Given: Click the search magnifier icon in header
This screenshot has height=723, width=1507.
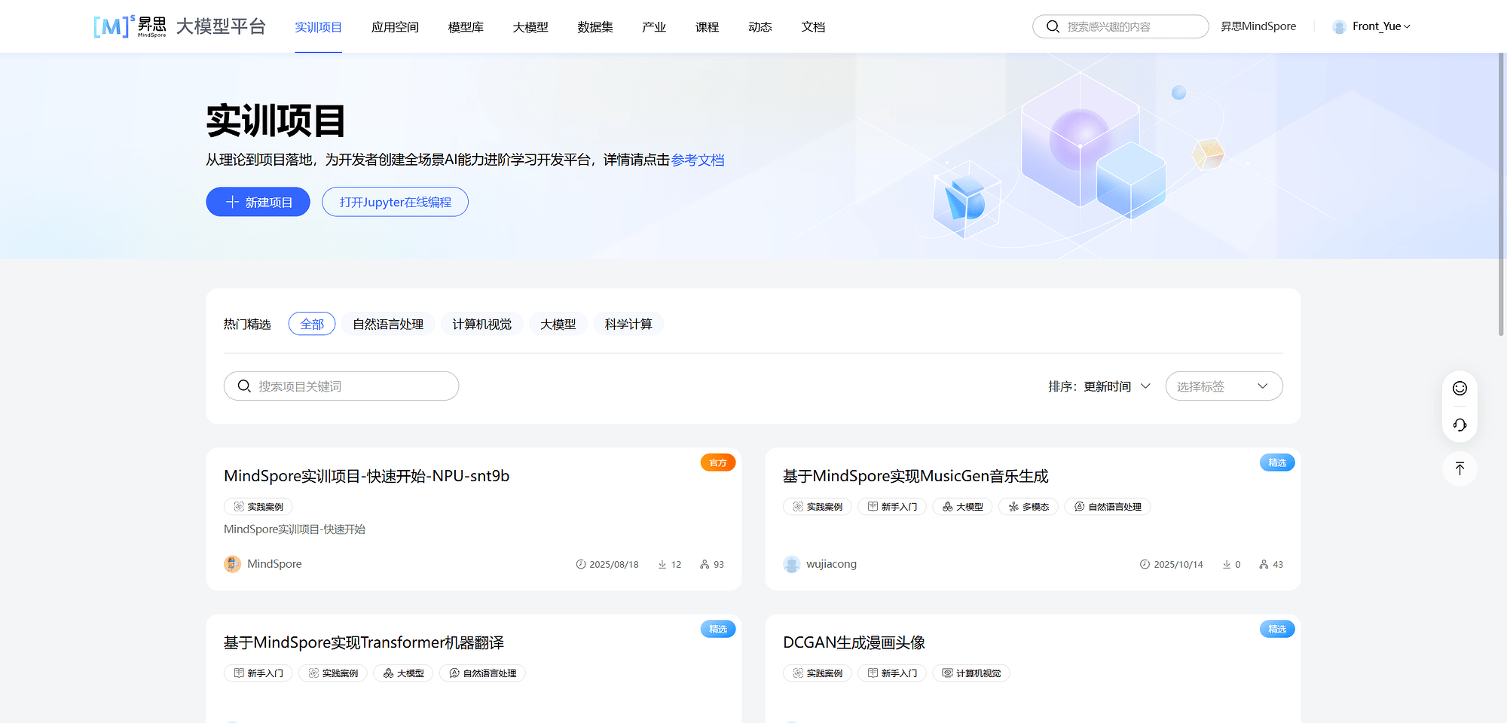Looking at the screenshot, I should (x=1053, y=26).
